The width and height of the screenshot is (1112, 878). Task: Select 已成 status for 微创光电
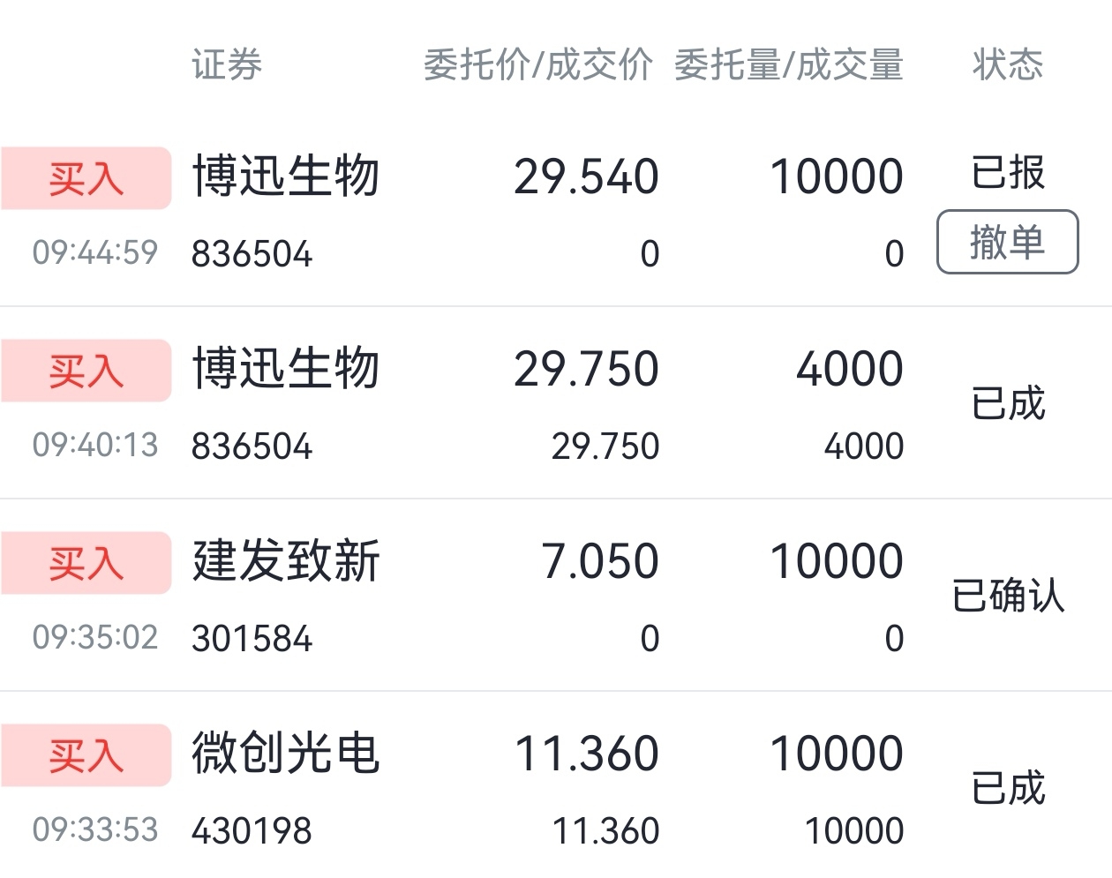[1008, 788]
